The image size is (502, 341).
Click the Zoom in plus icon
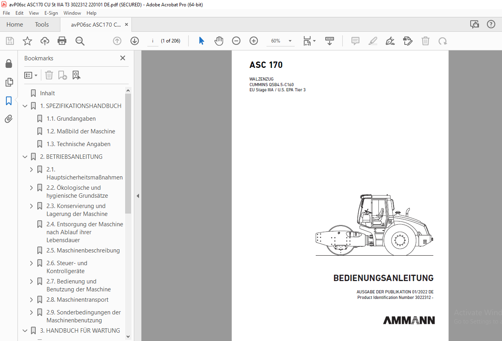coord(254,41)
